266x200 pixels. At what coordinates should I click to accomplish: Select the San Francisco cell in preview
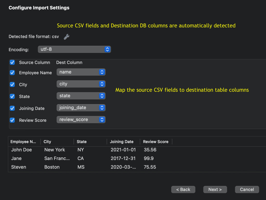(x=57, y=158)
